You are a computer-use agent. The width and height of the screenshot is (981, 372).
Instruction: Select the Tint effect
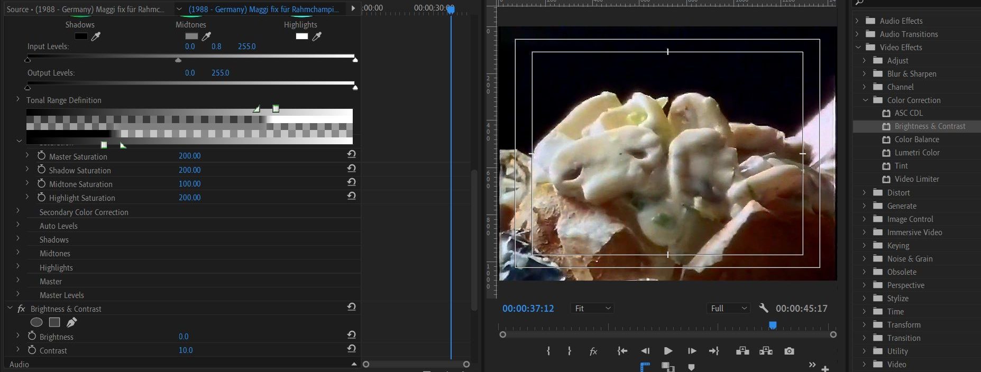(901, 166)
